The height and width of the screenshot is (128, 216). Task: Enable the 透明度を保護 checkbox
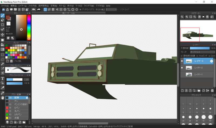click(x=181, y=56)
